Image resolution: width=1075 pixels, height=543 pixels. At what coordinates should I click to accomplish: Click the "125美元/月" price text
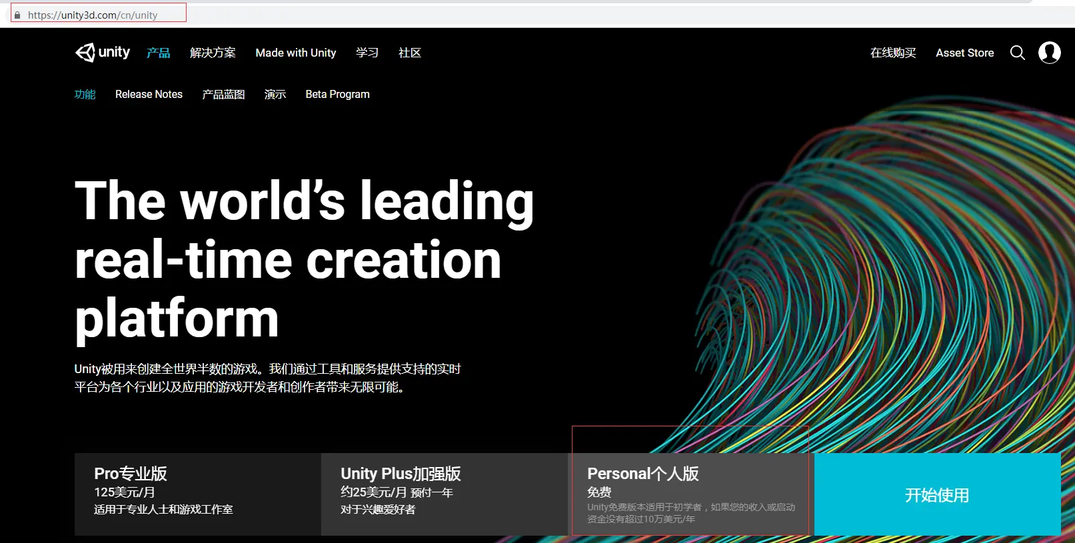tap(125, 492)
